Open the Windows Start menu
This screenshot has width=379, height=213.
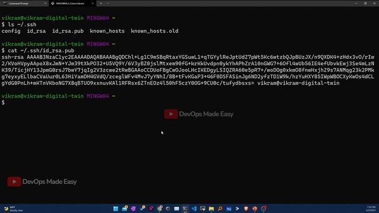[x=116, y=208]
